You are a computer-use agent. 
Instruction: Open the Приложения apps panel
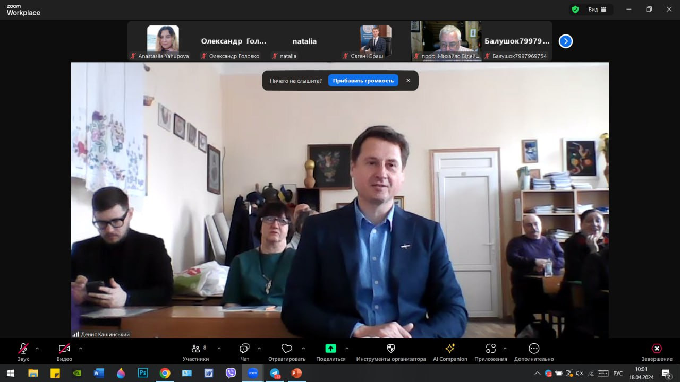click(x=491, y=352)
